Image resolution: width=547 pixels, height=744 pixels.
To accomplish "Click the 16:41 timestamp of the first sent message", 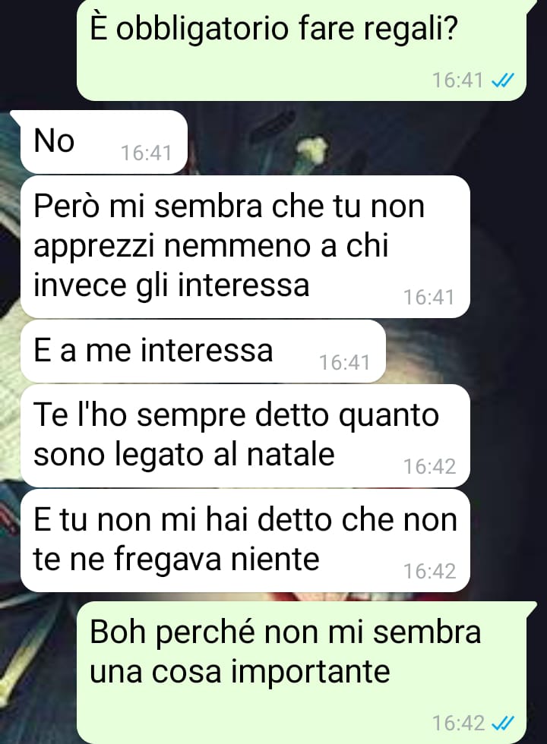I will point(457,80).
